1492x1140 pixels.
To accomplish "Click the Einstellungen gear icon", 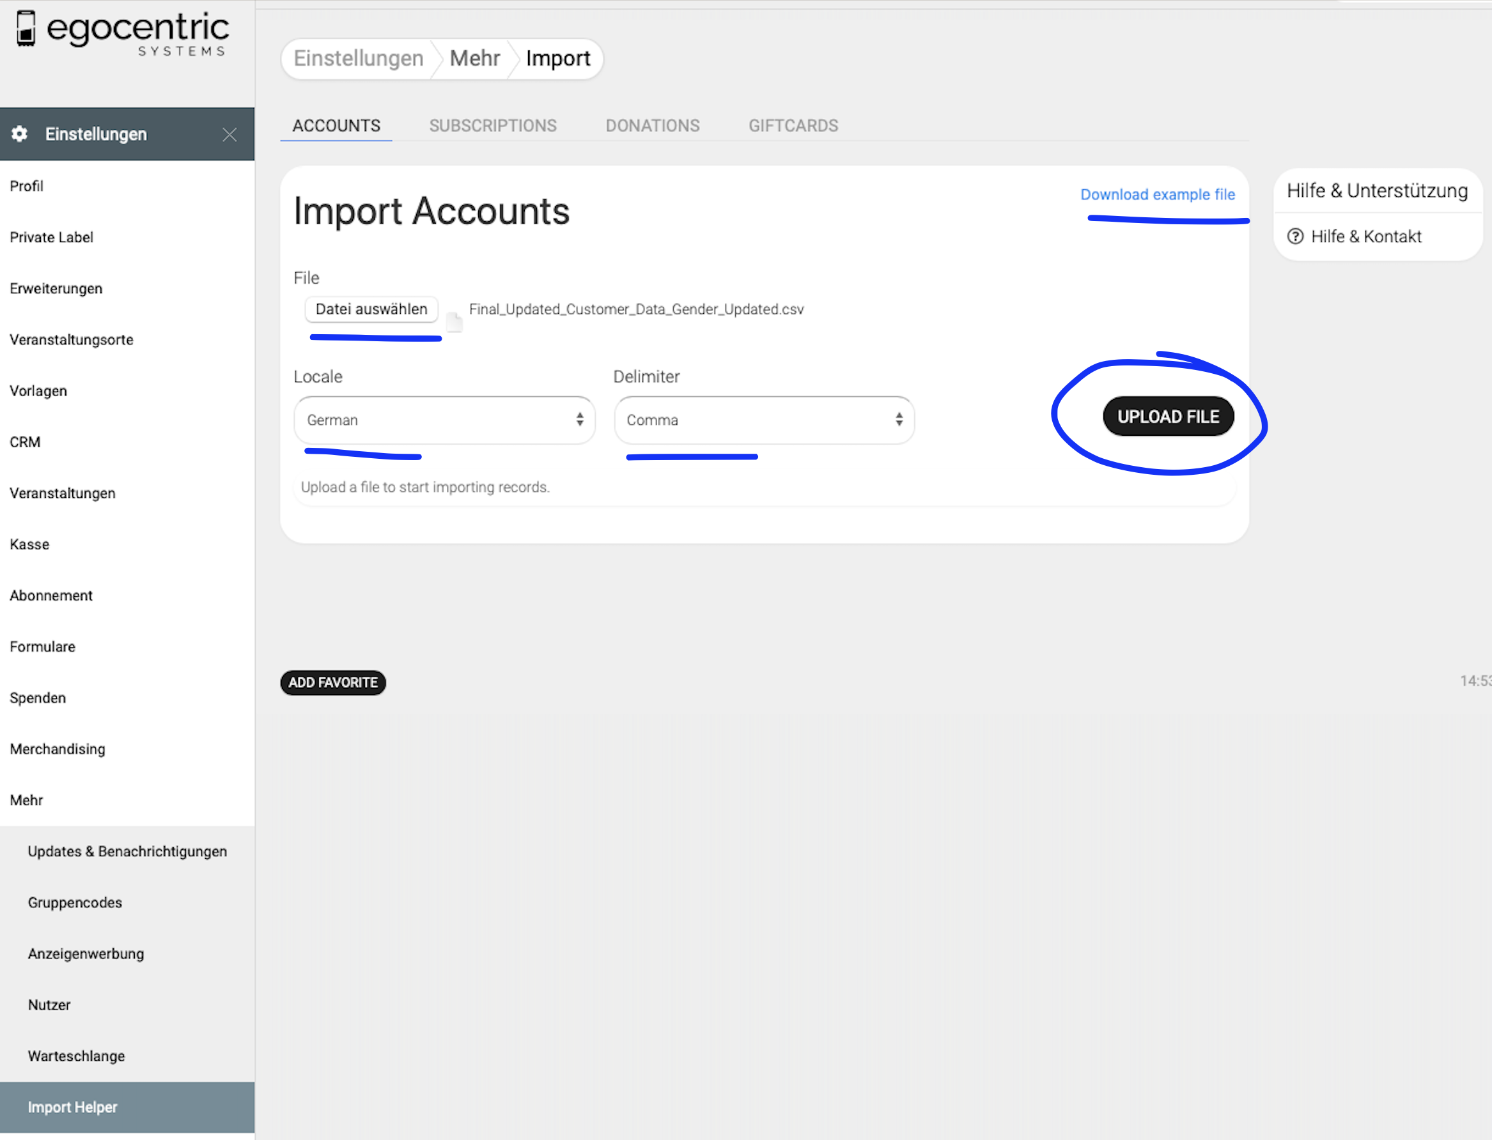I will (x=20, y=134).
